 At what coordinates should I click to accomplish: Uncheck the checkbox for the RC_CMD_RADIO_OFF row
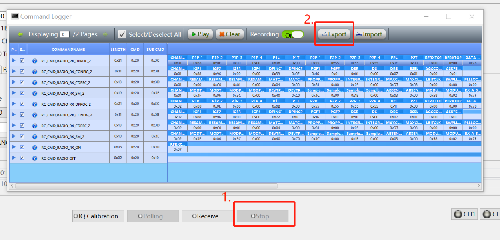pyautogui.click(x=22, y=158)
